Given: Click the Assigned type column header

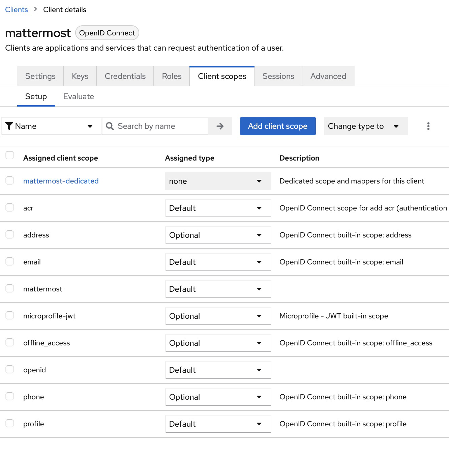Looking at the screenshot, I should click(x=190, y=158).
